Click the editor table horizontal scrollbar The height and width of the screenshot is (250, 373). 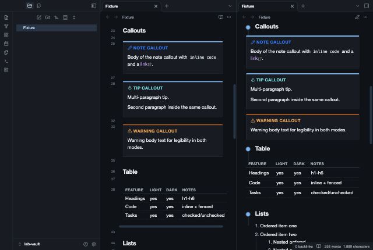click(x=171, y=227)
